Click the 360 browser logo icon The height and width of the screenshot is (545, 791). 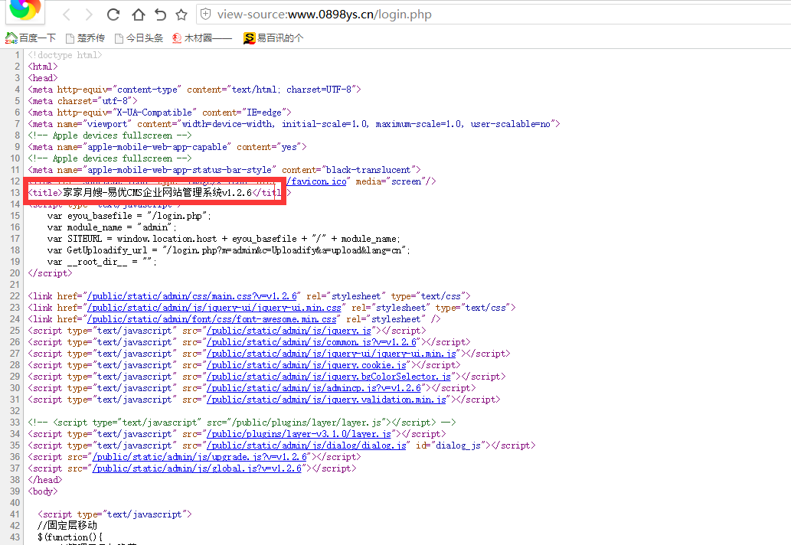25,11
